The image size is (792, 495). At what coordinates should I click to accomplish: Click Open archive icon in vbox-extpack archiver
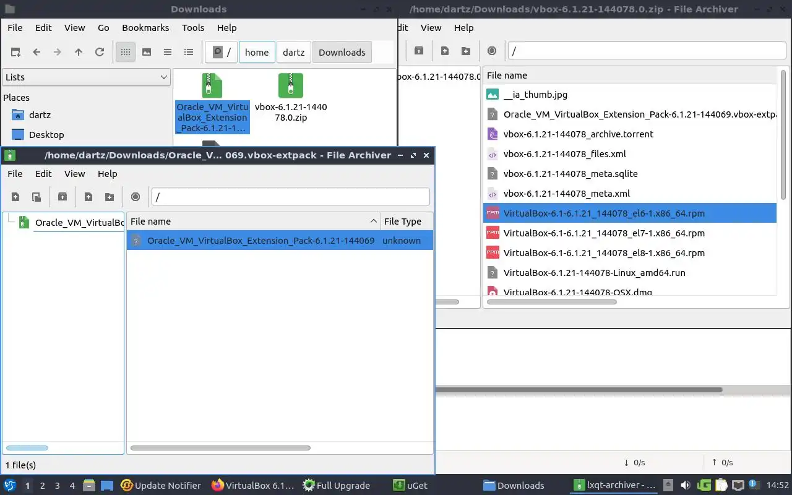pyautogui.click(x=37, y=197)
